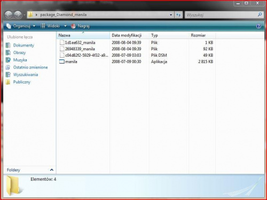Click the c04d82f2 DSM file icon

[62, 55]
